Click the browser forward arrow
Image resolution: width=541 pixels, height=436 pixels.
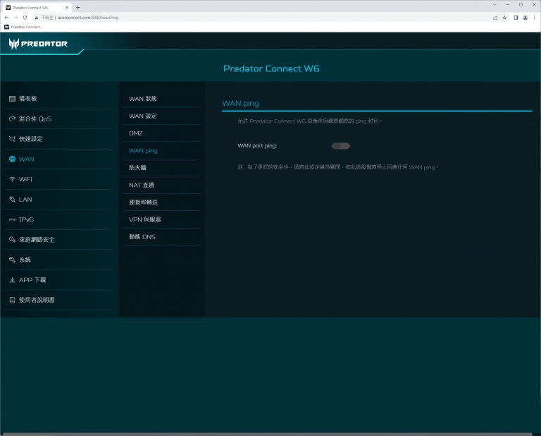tap(15, 17)
